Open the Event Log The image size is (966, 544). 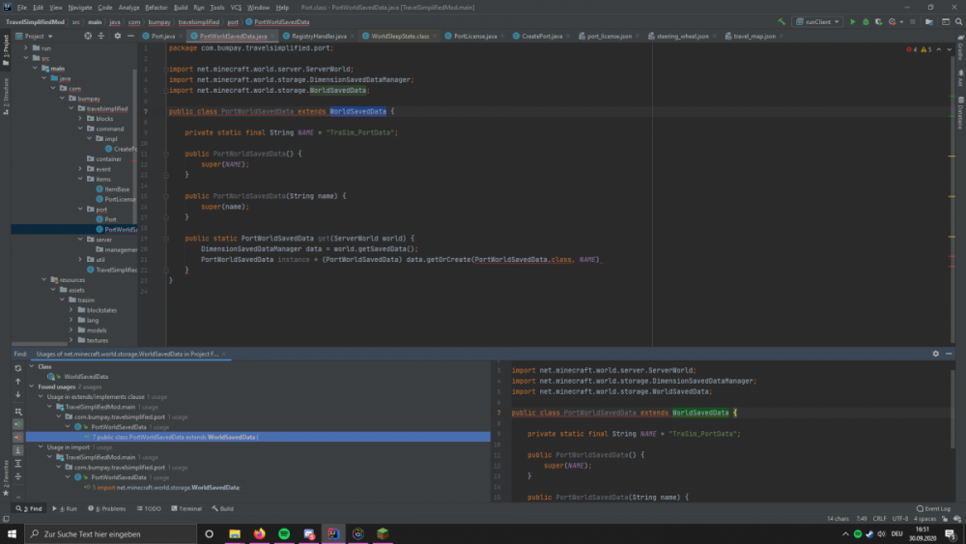point(934,508)
